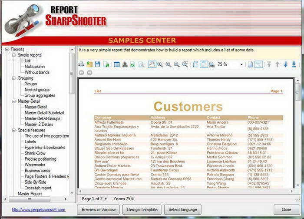The height and width of the screenshot is (219, 304).
Task: Click the Save floppy disk icon
Action: pos(98,64)
